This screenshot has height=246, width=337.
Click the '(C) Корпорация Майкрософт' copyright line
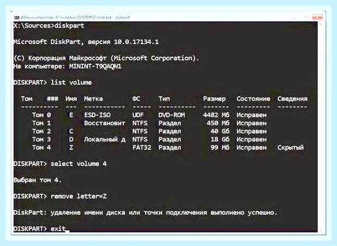(x=107, y=58)
